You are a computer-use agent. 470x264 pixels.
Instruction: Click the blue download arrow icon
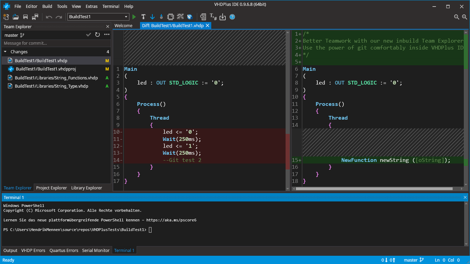pyautogui.click(x=152, y=17)
